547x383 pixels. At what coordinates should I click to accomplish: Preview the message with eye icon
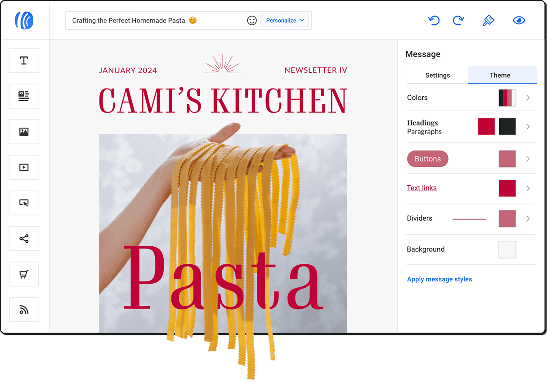[x=519, y=20]
